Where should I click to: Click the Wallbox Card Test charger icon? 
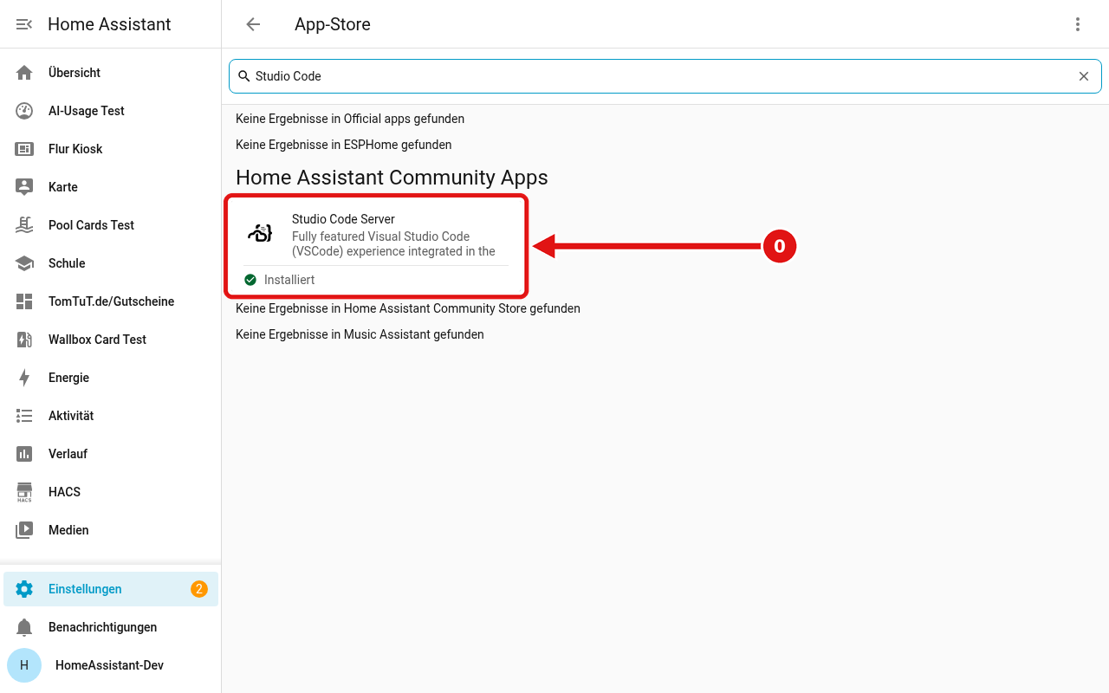pyautogui.click(x=24, y=340)
